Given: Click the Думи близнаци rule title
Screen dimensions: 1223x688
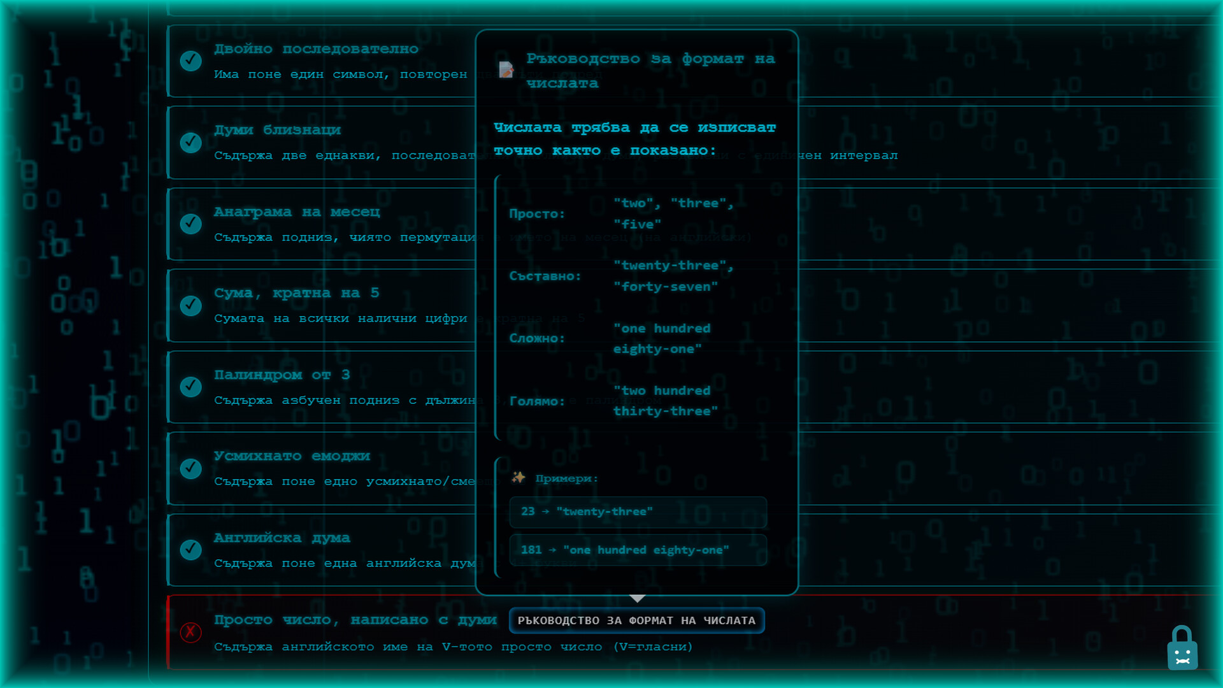Looking at the screenshot, I should pos(277,130).
